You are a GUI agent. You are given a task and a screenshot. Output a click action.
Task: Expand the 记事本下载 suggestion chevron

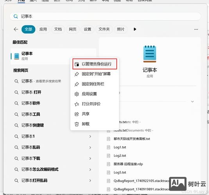(x=90, y=158)
